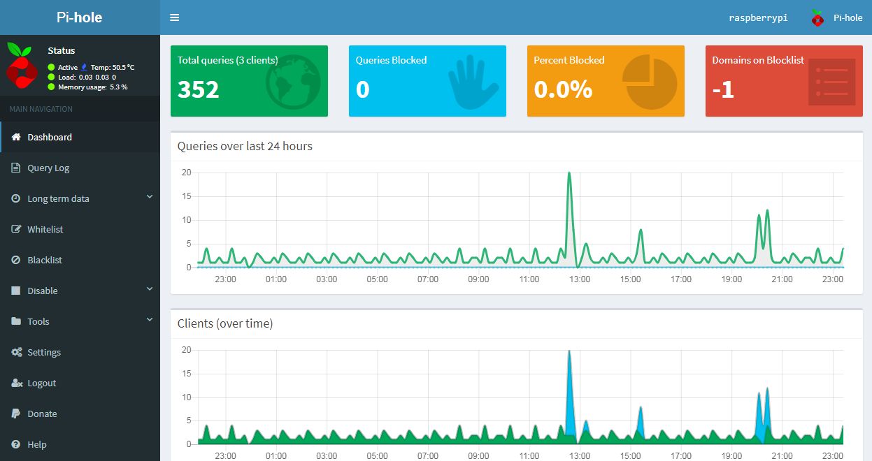The image size is (872, 461).
Task: Click the Clients (over time) heading
Action: click(x=225, y=323)
